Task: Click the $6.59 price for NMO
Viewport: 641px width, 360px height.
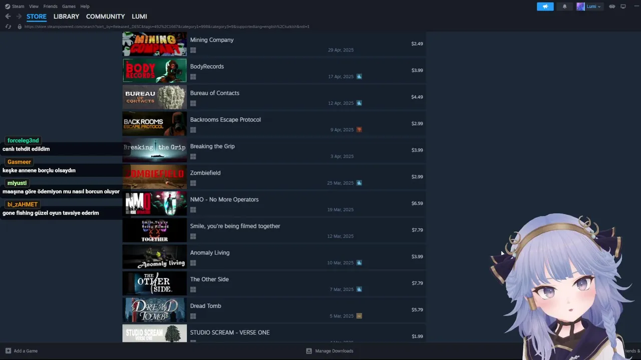Action: (x=417, y=203)
